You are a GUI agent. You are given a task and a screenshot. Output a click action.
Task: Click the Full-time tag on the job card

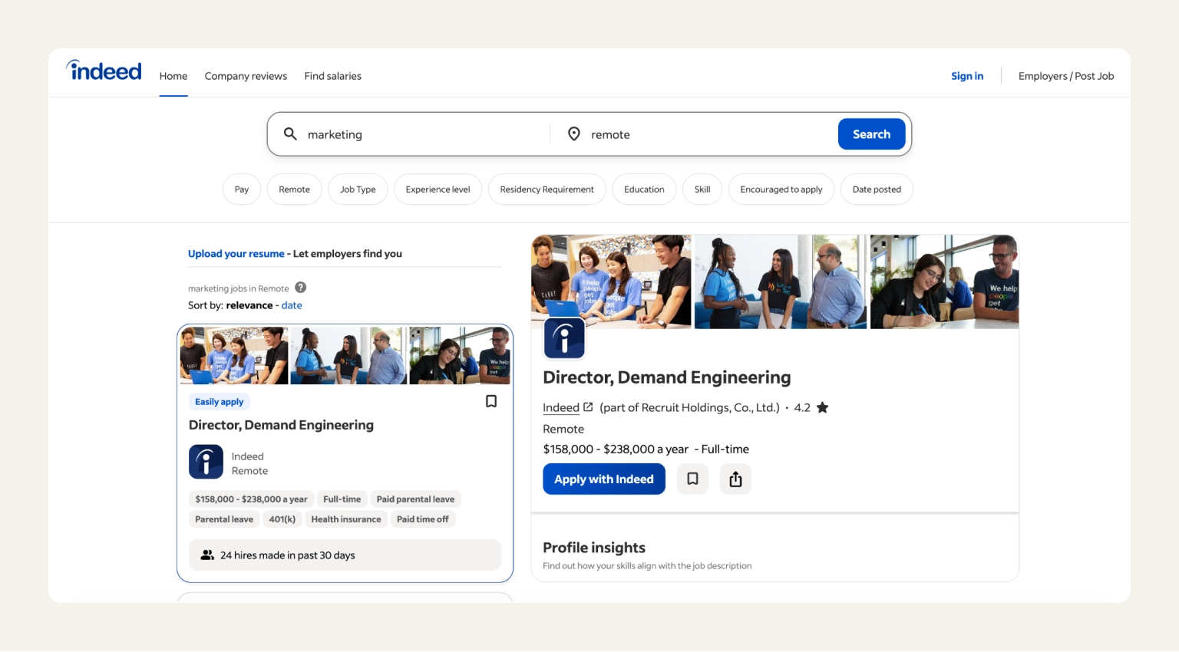coord(342,499)
